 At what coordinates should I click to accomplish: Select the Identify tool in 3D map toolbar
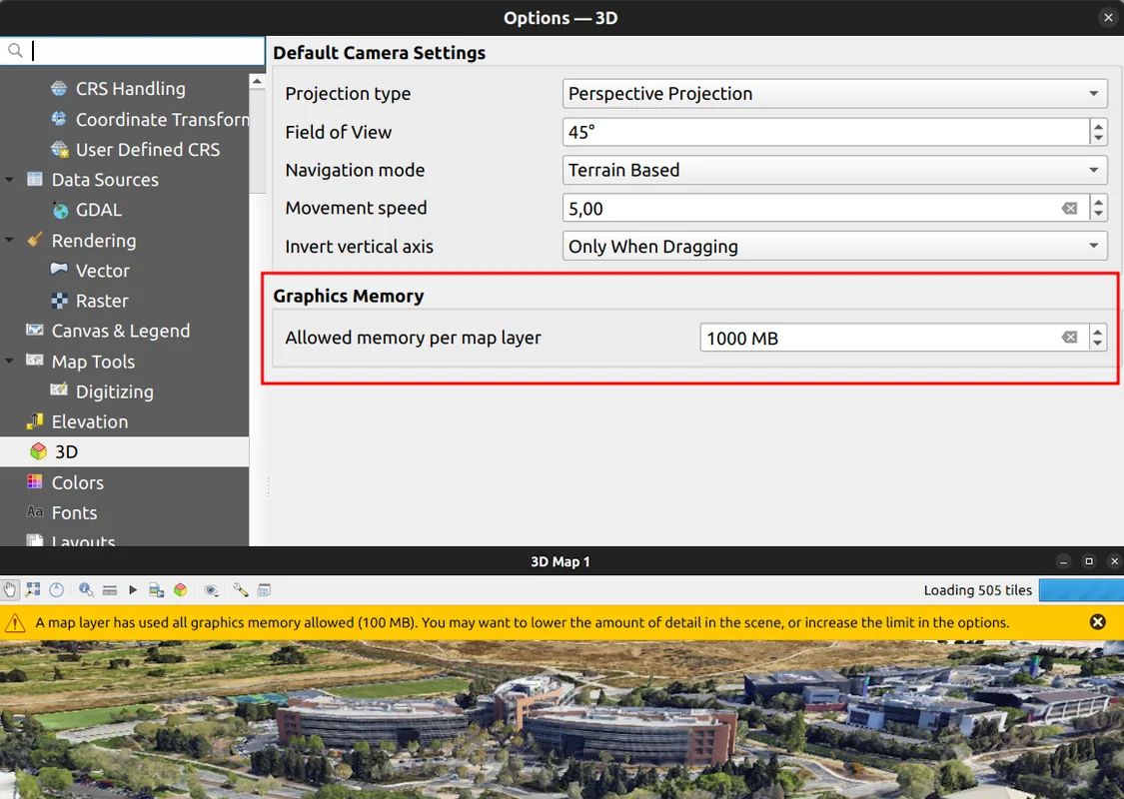86,590
